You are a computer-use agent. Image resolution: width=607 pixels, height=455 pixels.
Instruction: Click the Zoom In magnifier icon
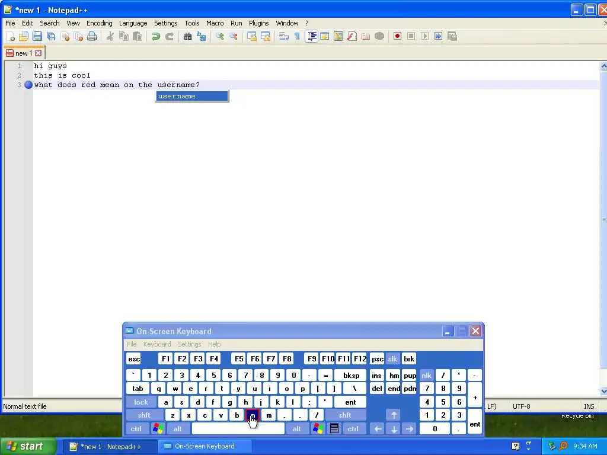[220, 36]
